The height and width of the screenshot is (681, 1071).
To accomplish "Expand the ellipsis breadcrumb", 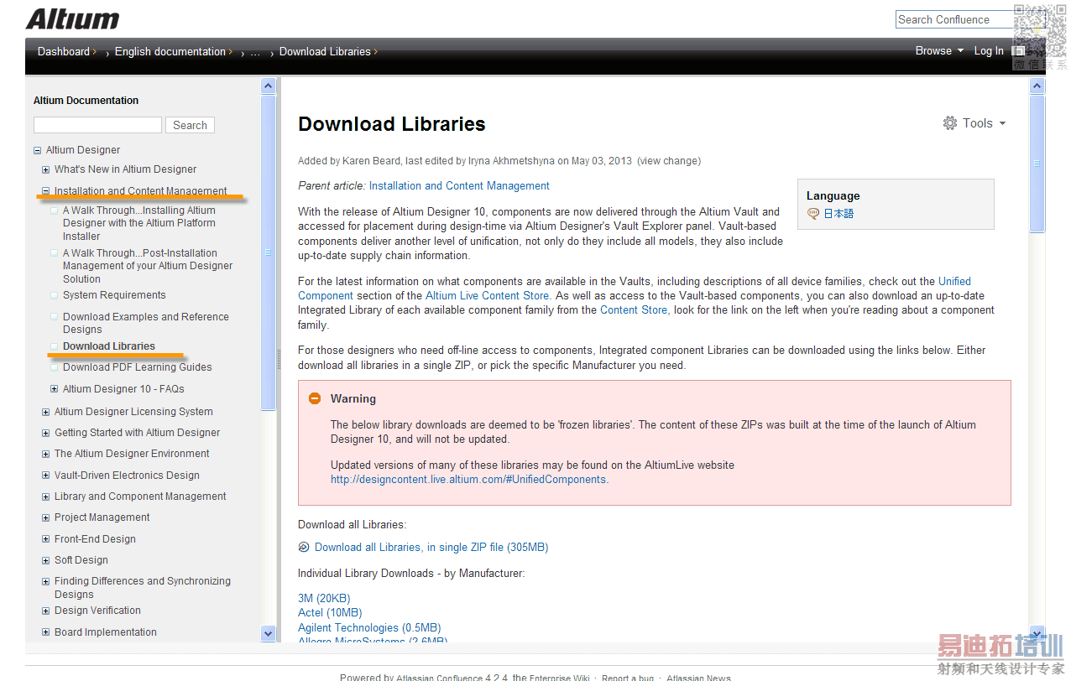I will (x=255, y=52).
